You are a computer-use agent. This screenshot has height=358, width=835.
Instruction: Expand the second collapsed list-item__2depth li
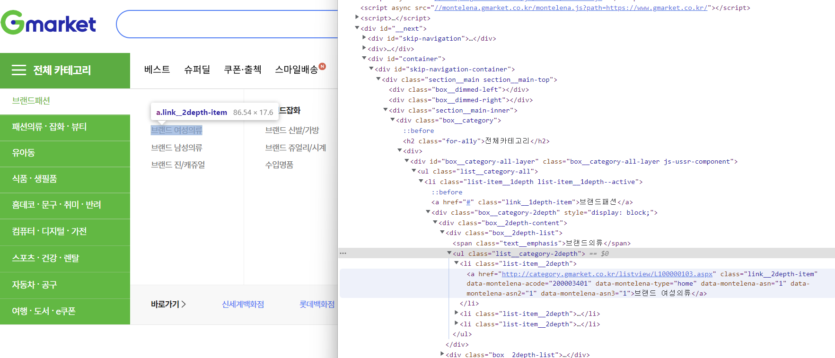coord(457,313)
